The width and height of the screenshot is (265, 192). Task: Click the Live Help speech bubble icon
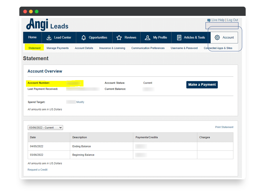coord(208,20)
